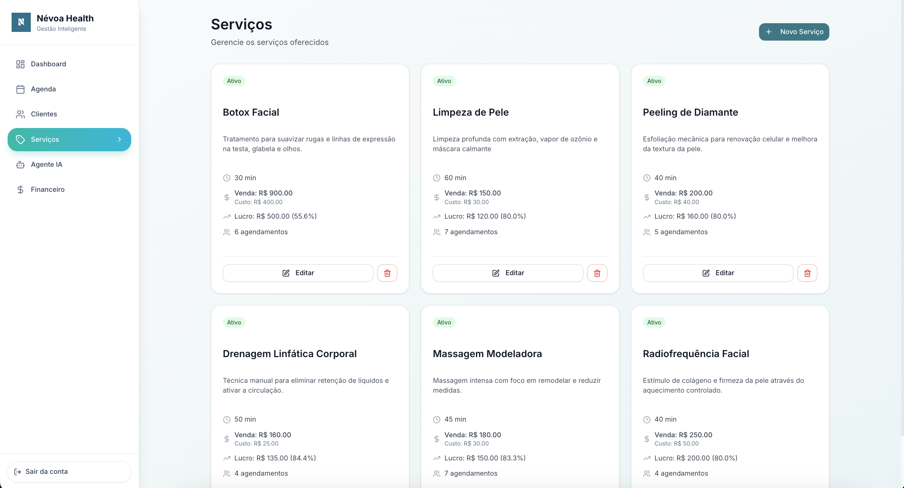Viewport: 904px width, 488px height.
Task: Remove Peeling de Diamante with trash icon
Action: click(807, 273)
